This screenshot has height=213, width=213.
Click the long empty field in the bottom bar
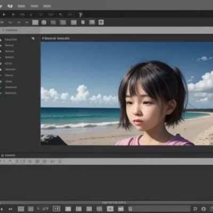coord(161,209)
